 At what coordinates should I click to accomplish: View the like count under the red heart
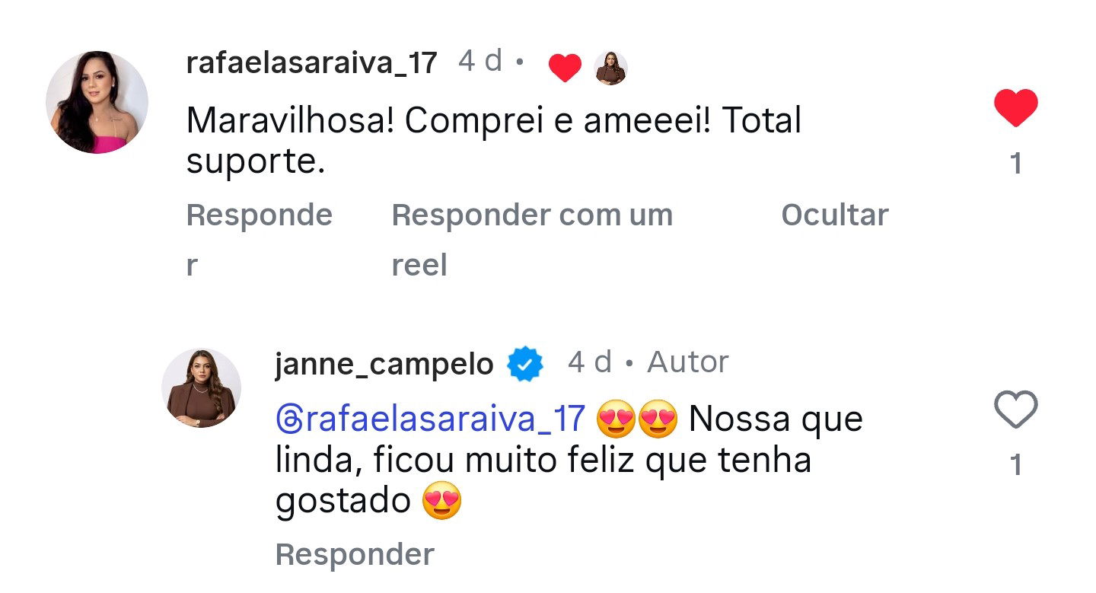point(1016,164)
